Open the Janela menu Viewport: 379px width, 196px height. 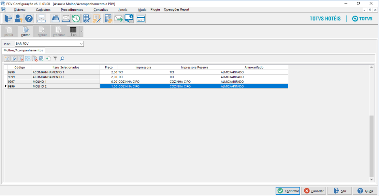click(x=123, y=10)
